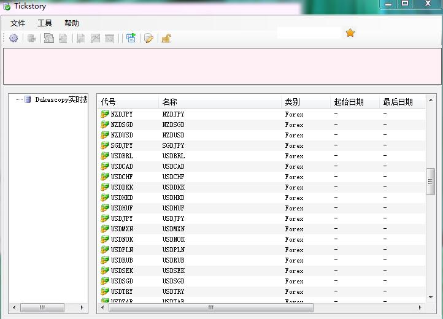Screen dimensions: 443x319
Task: Sort by the 类别 column header
Action: [306, 102]
